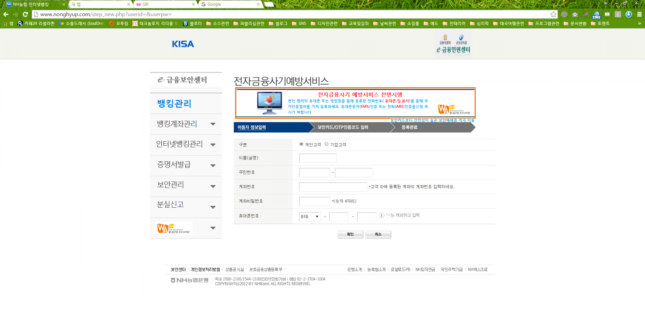Expand the 보안관리 menu
This screenshot has width=645, height=314.
(213, 186)
